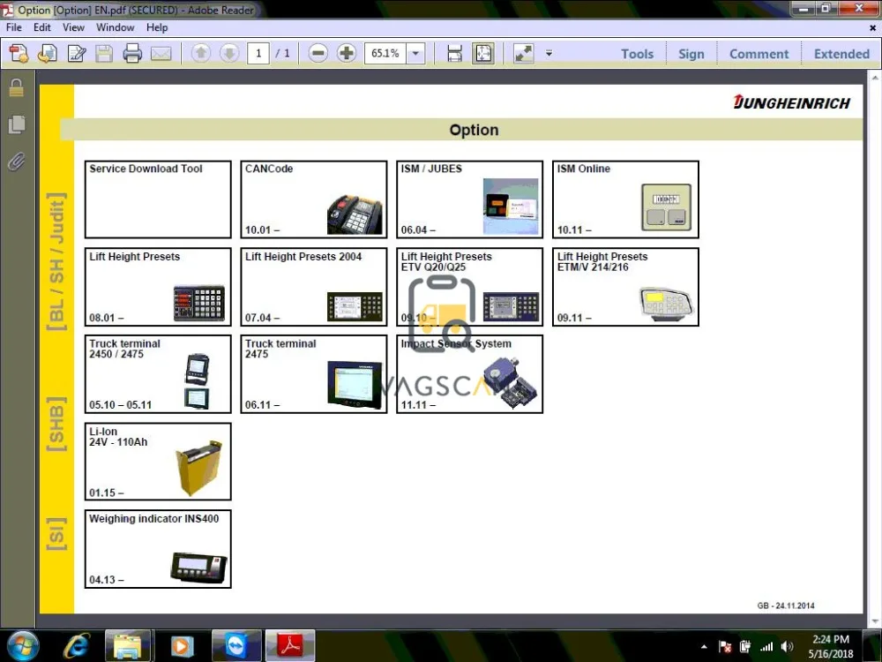
Task: Go to next page arrow
Action: [229, 54]
